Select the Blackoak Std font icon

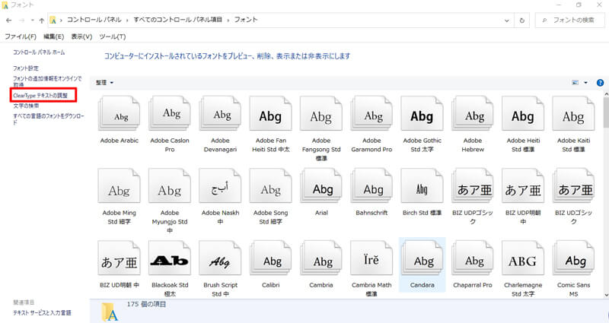[170, 258]
